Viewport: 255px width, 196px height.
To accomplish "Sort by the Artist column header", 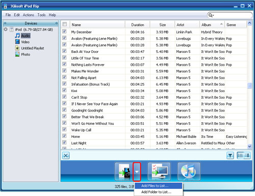I will point(187,25).
